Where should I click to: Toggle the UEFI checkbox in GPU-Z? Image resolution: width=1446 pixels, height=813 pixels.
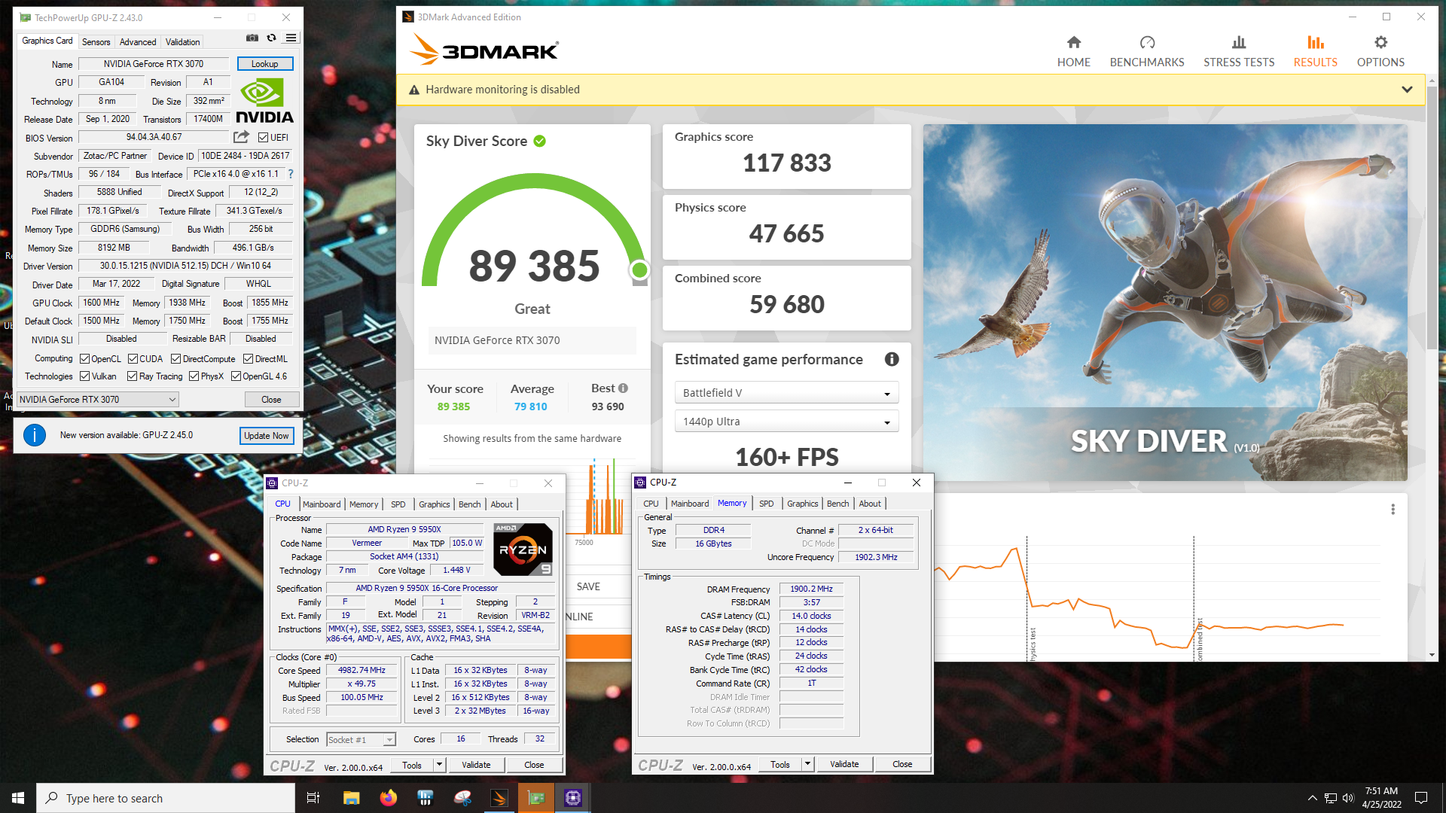click(x=263, y=138)
